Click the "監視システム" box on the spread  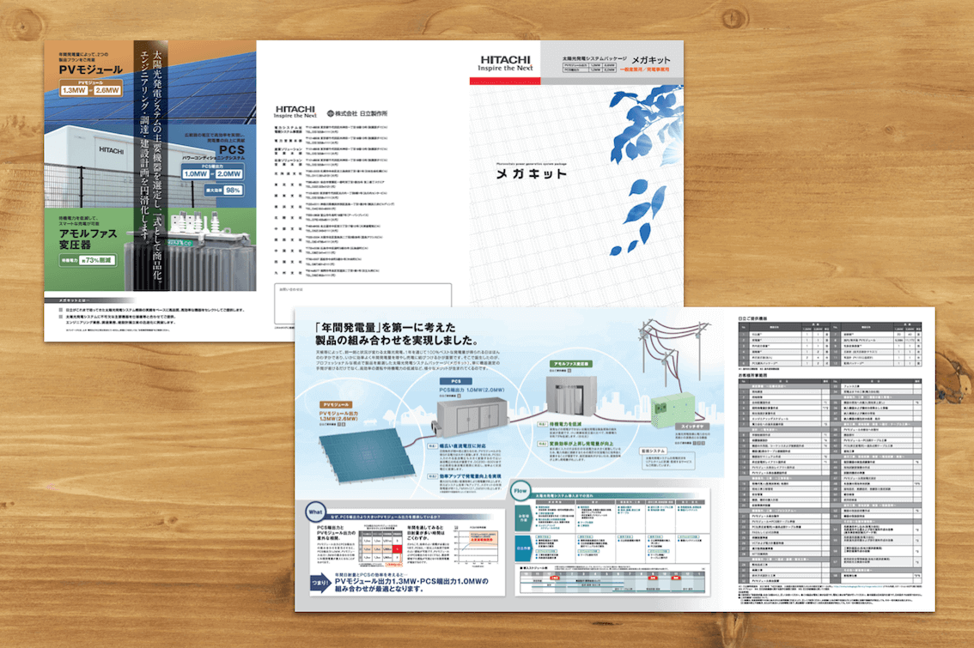point(667,458)
